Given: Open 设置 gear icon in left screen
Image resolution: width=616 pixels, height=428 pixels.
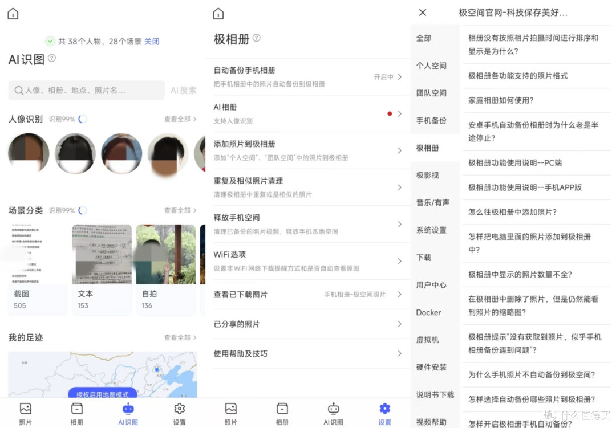Looking at the screenshot, I should tap(180, 409).
